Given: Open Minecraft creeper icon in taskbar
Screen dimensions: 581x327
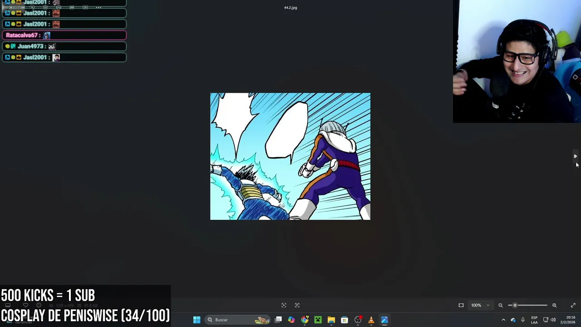Looking at the screenshot, I should 318,320.
